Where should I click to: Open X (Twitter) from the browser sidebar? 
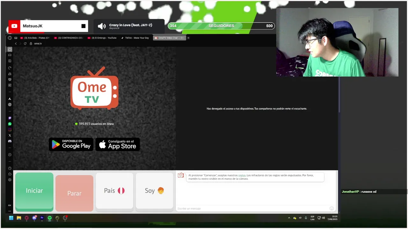(10, 135)
